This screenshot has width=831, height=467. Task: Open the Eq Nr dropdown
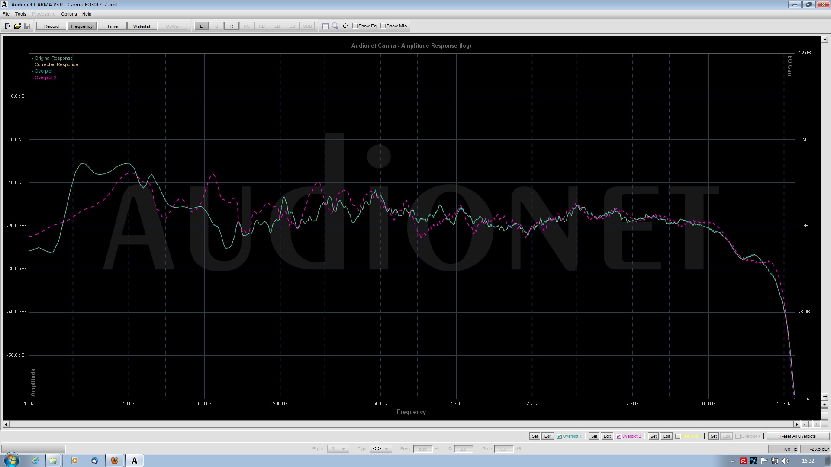pyautogui.click(x=344, y=449)
